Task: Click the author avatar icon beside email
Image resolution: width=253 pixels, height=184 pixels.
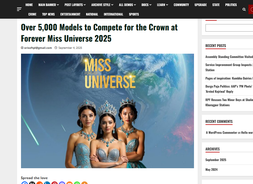Action: coord(22,48)
